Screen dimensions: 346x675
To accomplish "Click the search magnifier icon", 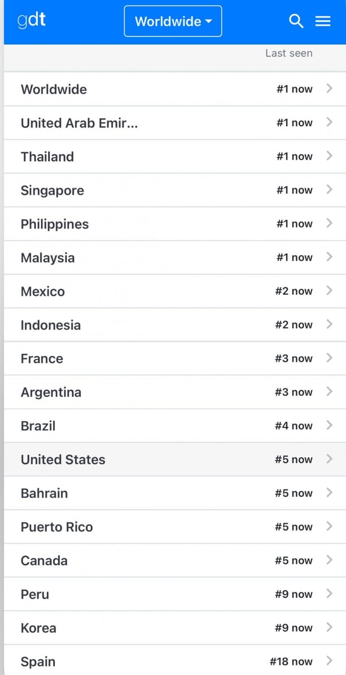I will coord(296,21).
